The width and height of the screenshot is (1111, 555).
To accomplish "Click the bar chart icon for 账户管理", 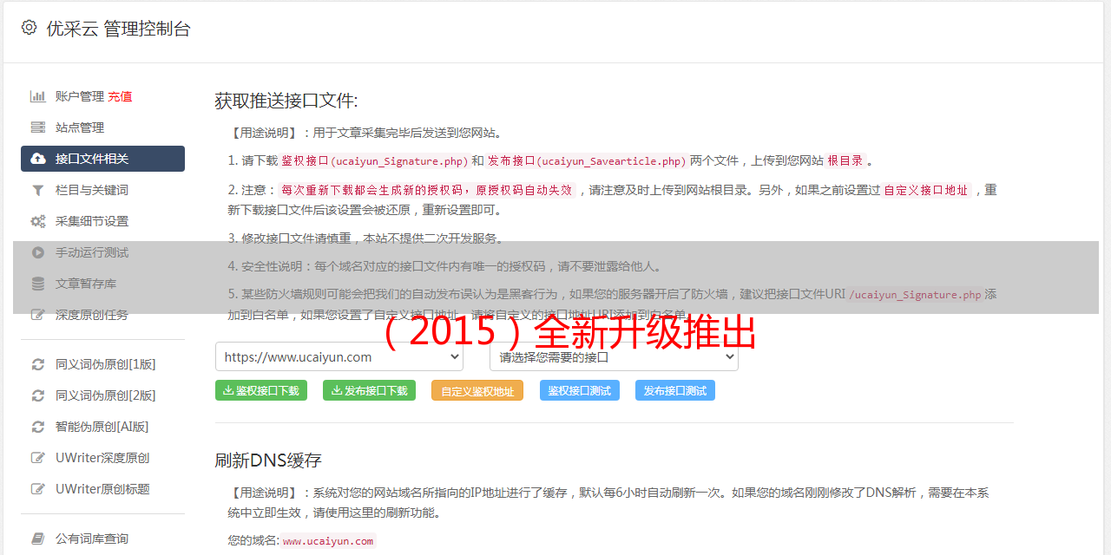I will (x=38, y=96).
